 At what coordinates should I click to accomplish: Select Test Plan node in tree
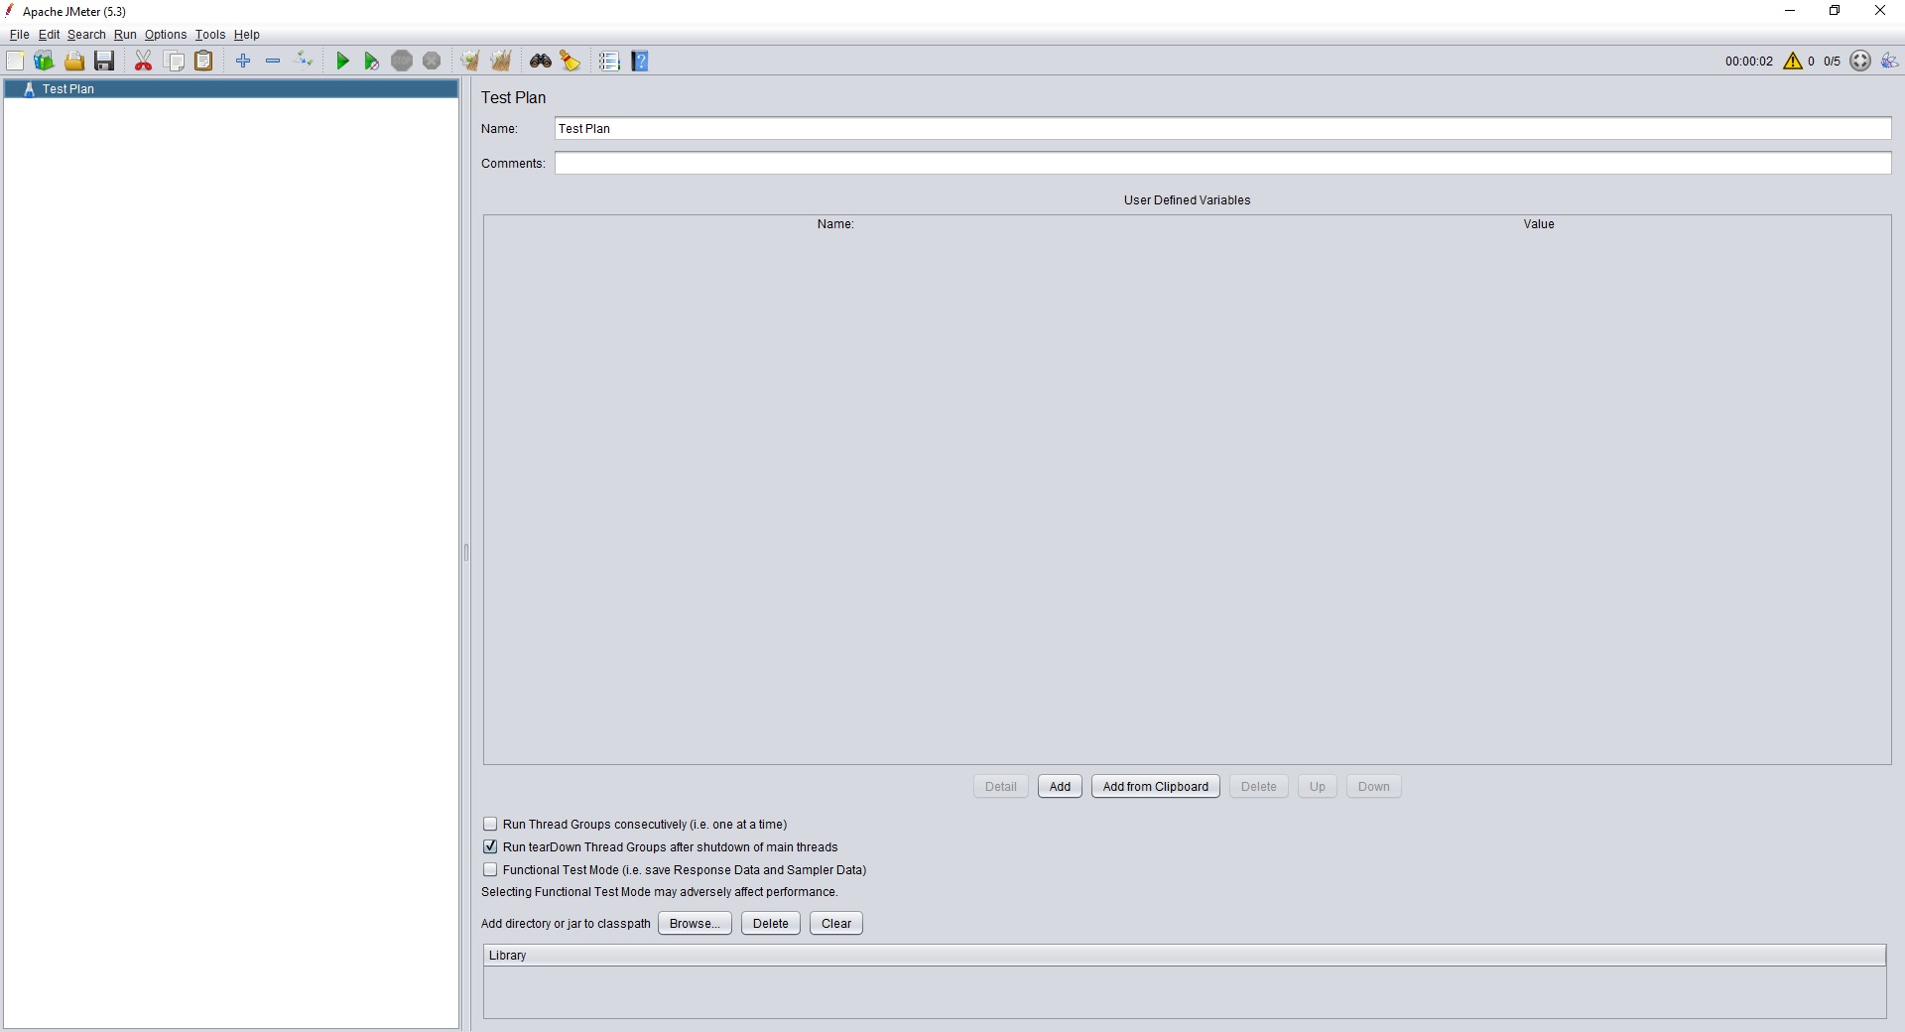pyautogui.click(x=231, y=88)
